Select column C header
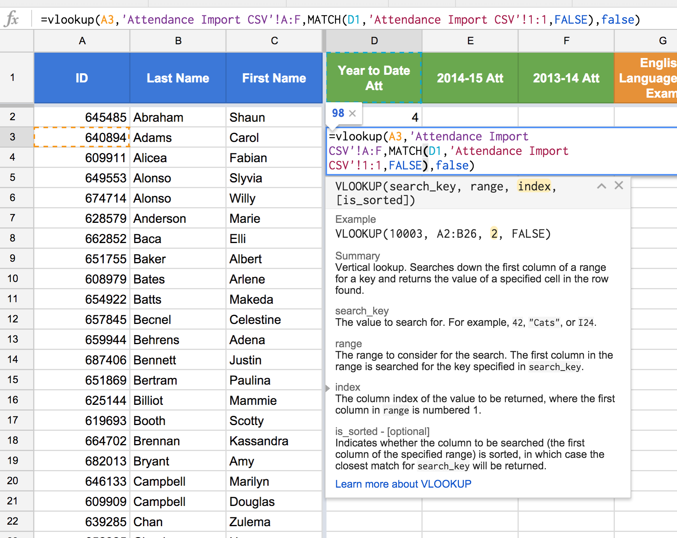677x538 pixels. coord(274,41)
